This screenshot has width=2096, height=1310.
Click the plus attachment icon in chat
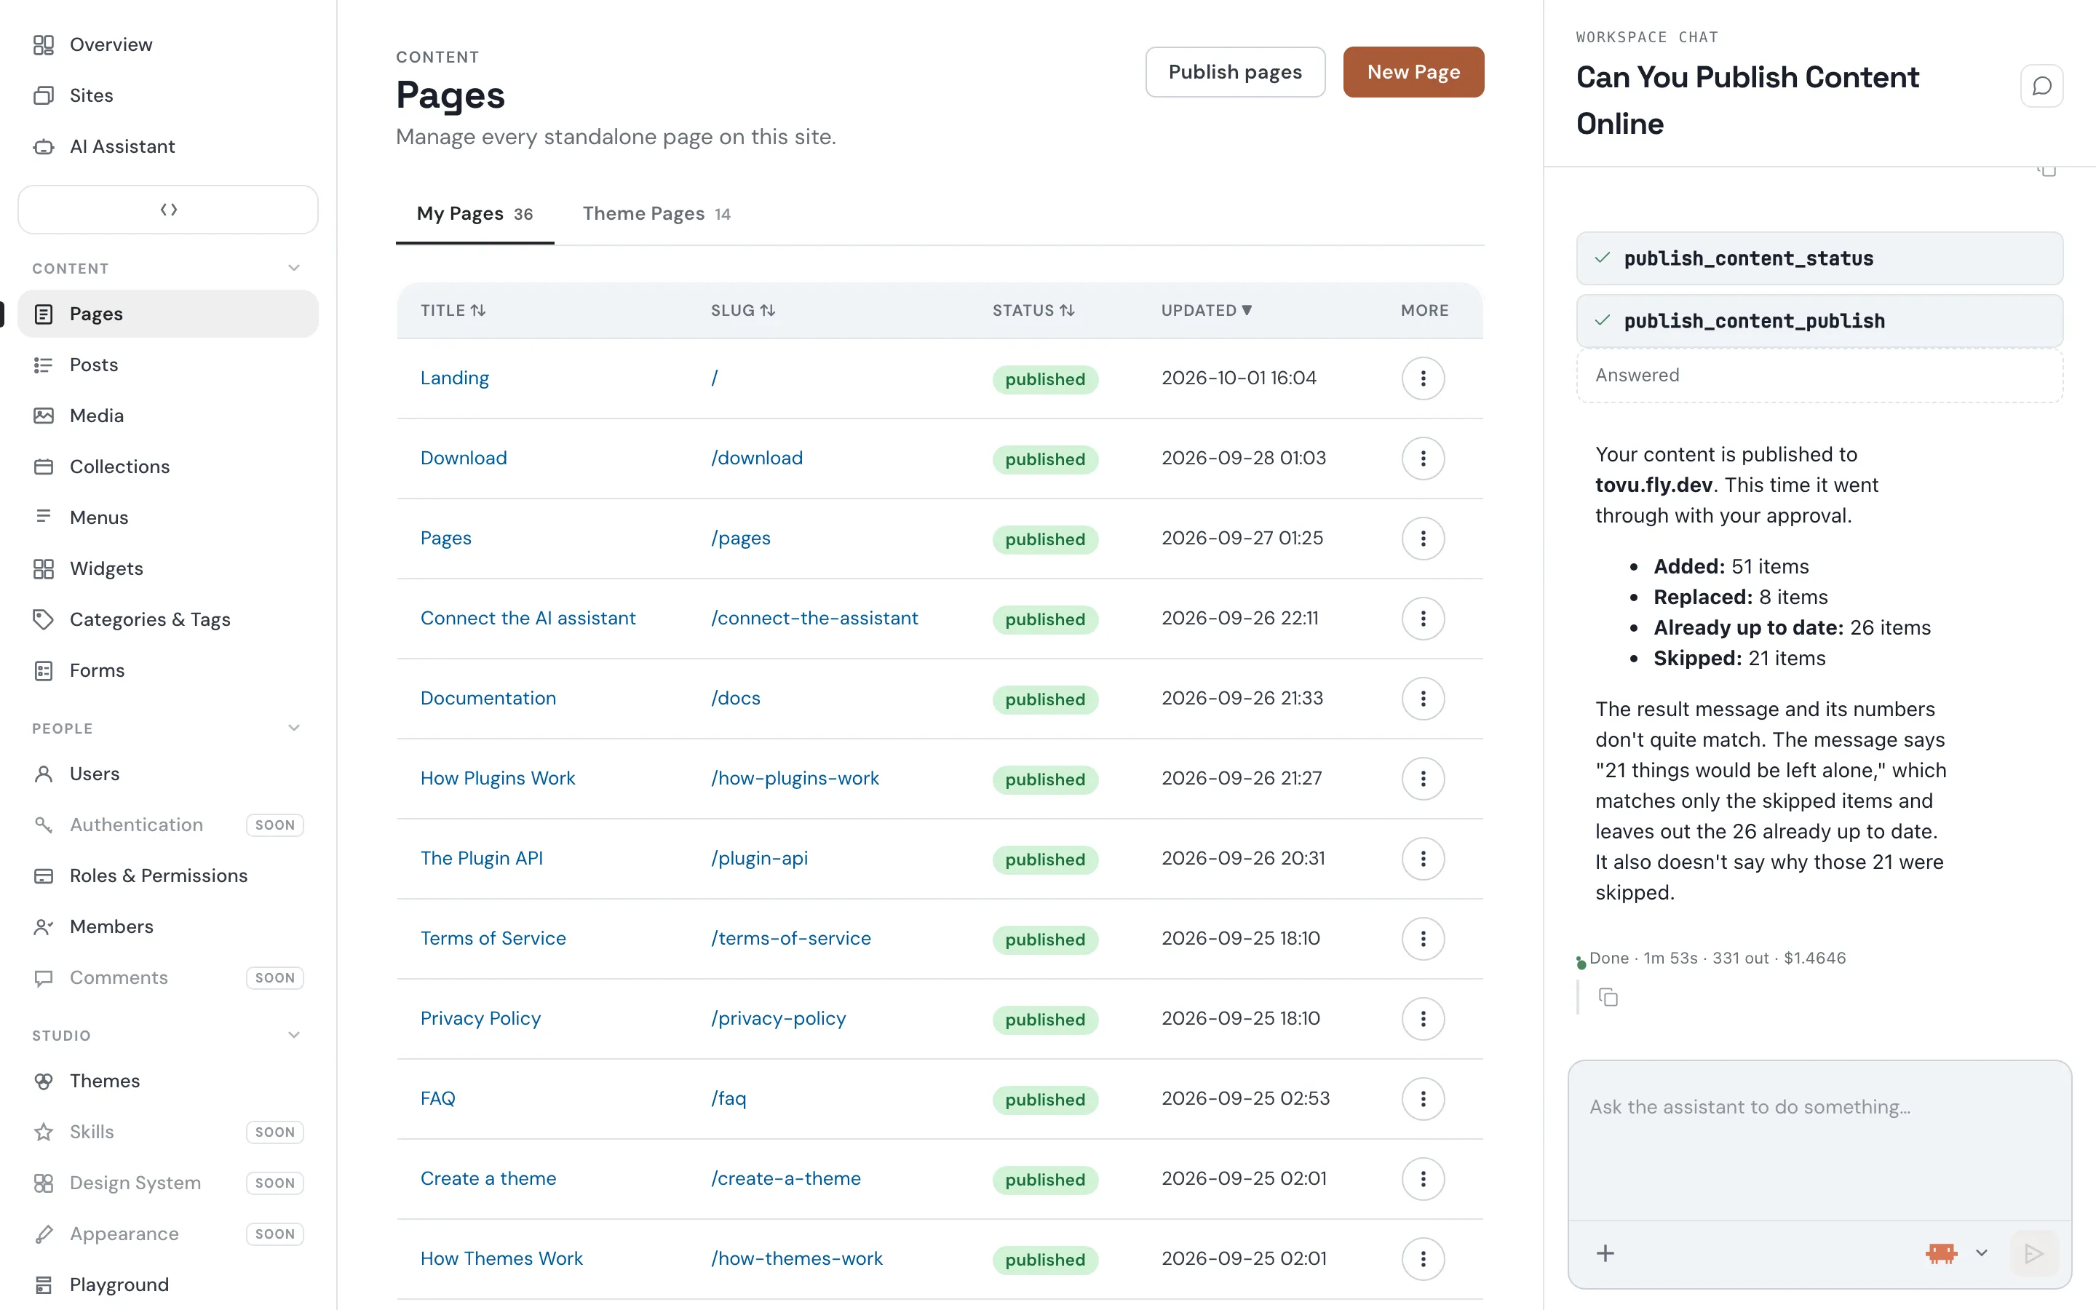pyautogui.click(x=1605, y=1253)
